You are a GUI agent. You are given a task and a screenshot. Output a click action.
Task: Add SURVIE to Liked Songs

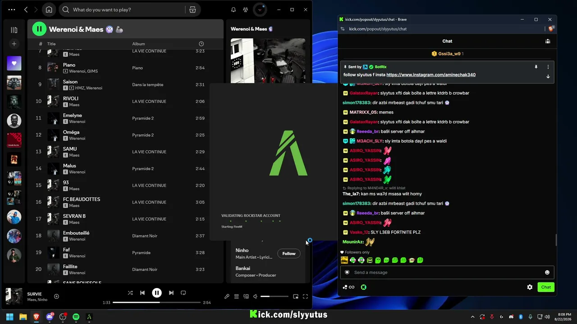coord(56,296)
